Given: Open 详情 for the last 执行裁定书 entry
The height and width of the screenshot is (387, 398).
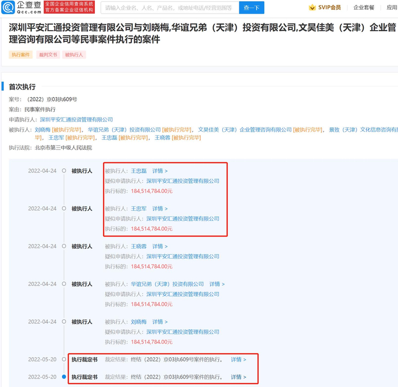Looking at the screenshot, I should 238,377.
